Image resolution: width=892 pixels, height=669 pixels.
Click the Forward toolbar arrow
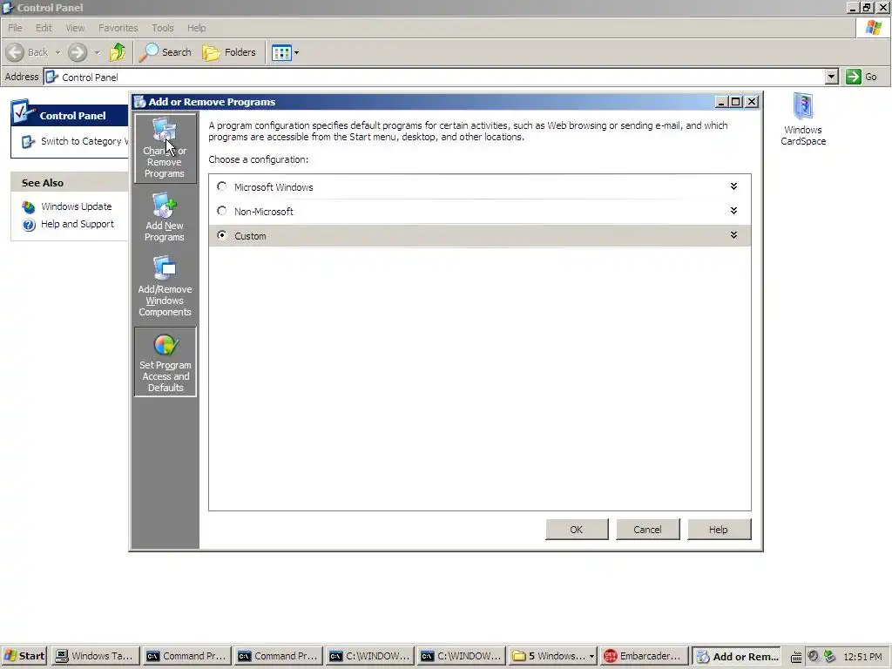(78, 52)
